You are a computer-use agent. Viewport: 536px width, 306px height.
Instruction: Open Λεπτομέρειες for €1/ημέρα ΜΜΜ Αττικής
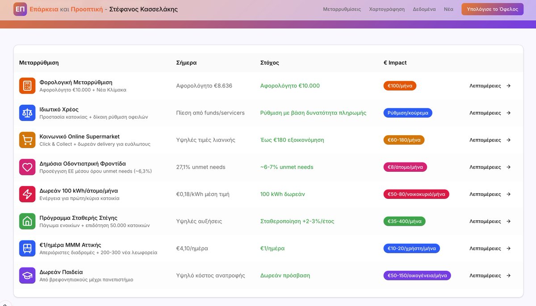point(490,248)
